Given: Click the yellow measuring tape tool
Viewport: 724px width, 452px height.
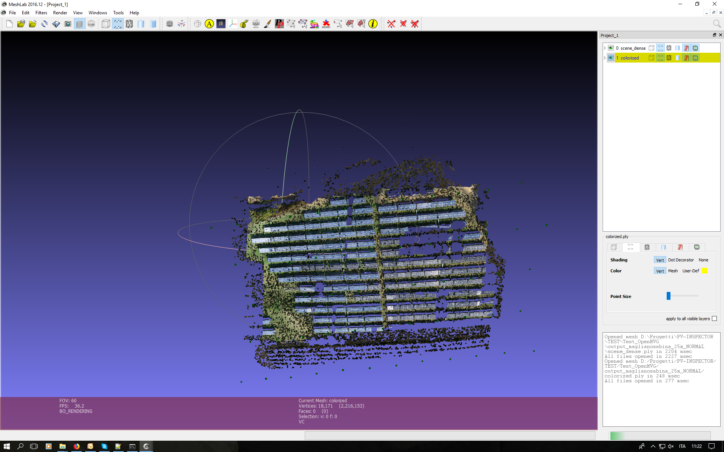Looking at the screenshot, I should point(244,24).
